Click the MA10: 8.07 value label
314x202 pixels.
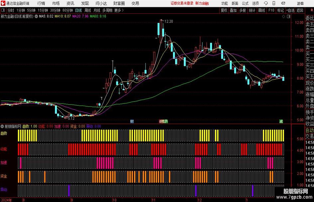pyautogui.click(x=63, y=16)
